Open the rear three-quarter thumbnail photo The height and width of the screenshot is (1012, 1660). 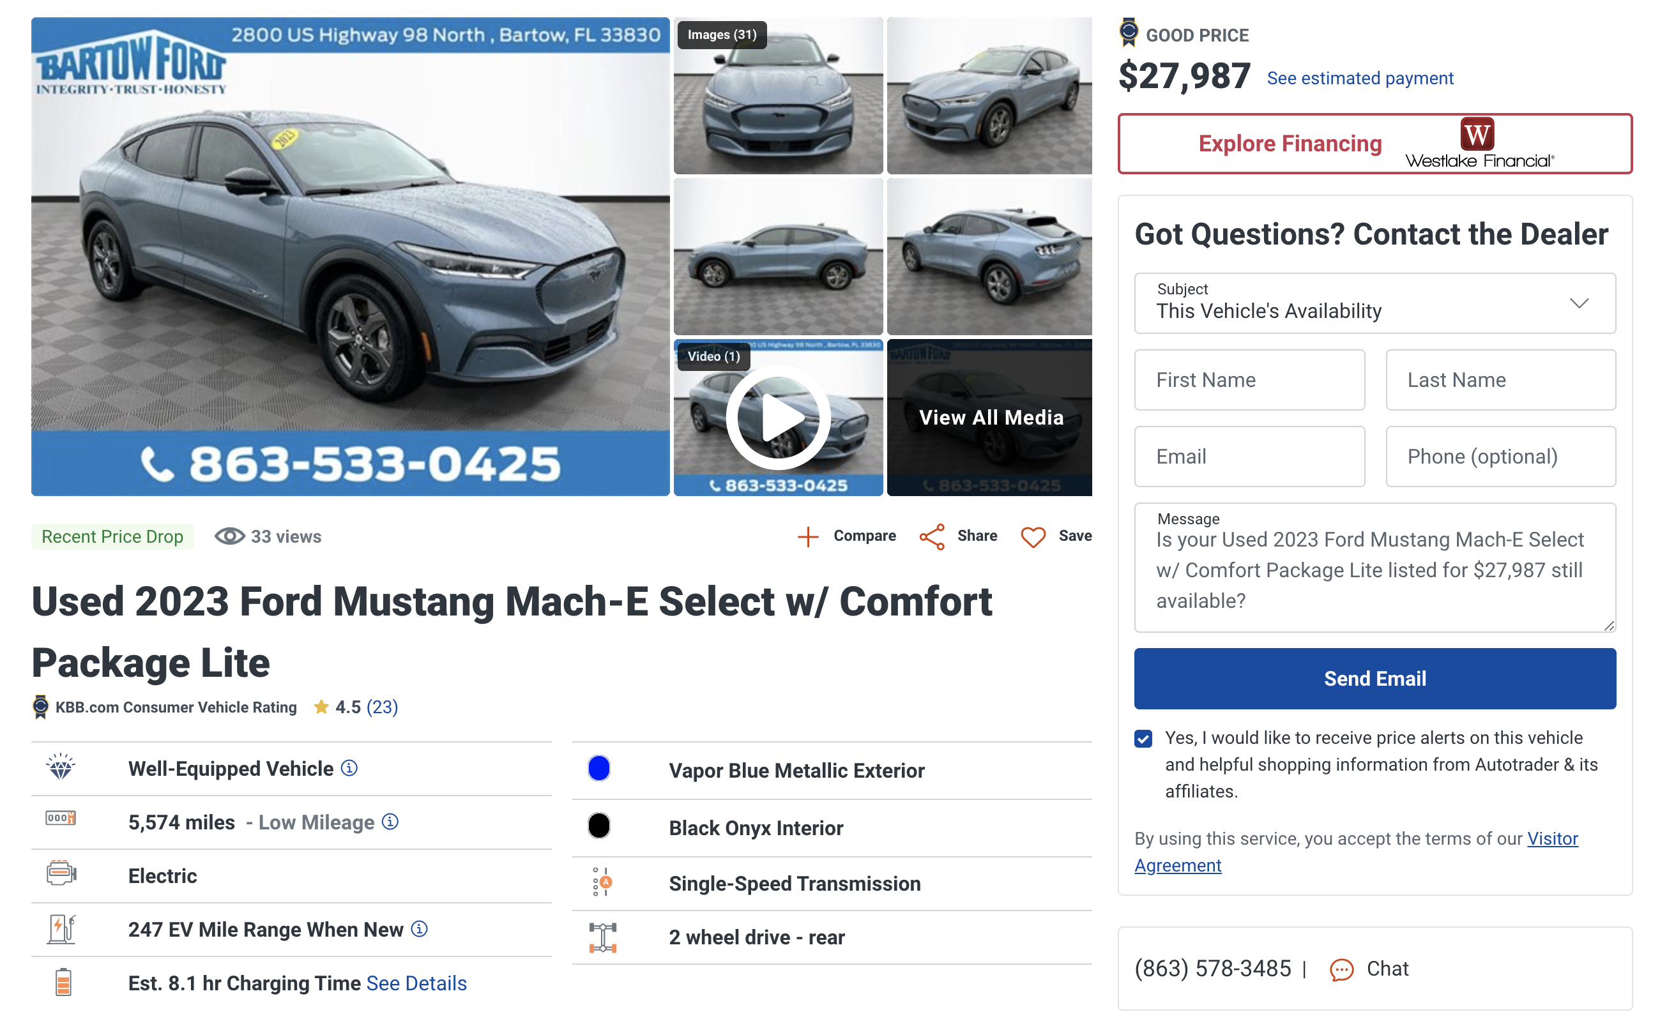pos(989,257)
